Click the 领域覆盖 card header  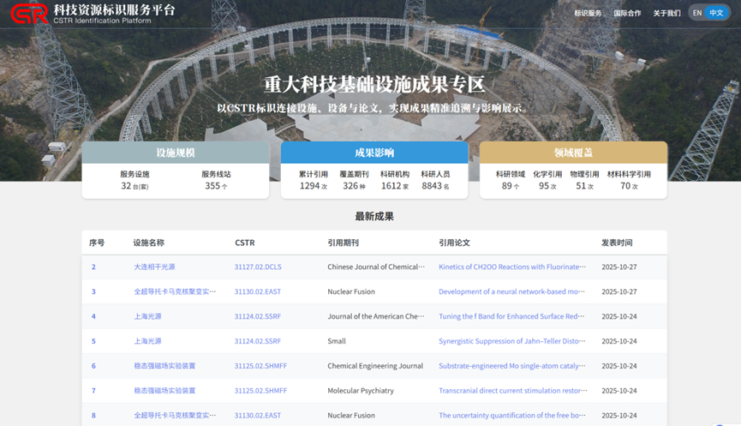point(573,153)
